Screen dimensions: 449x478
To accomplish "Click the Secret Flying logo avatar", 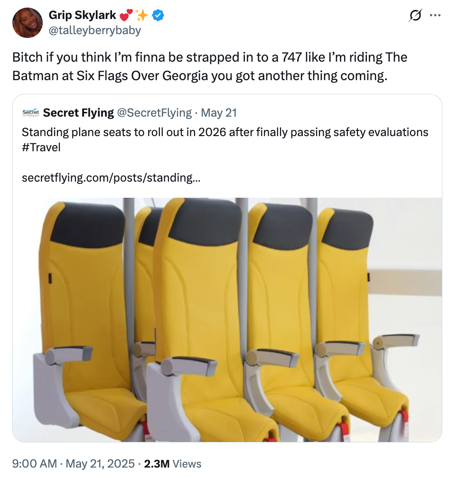I will click(x=30, y=113).
